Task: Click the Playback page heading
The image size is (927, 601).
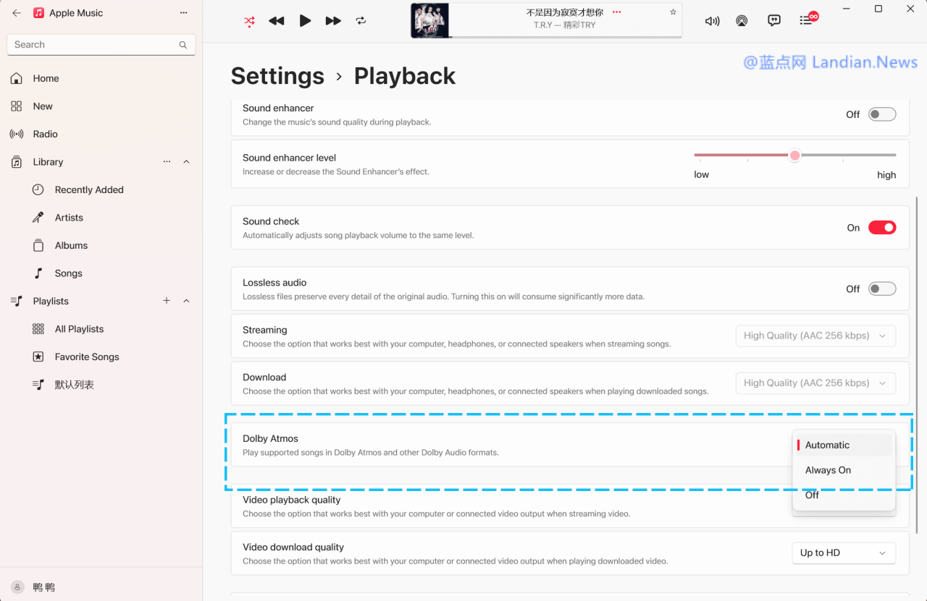Action: 405,76
